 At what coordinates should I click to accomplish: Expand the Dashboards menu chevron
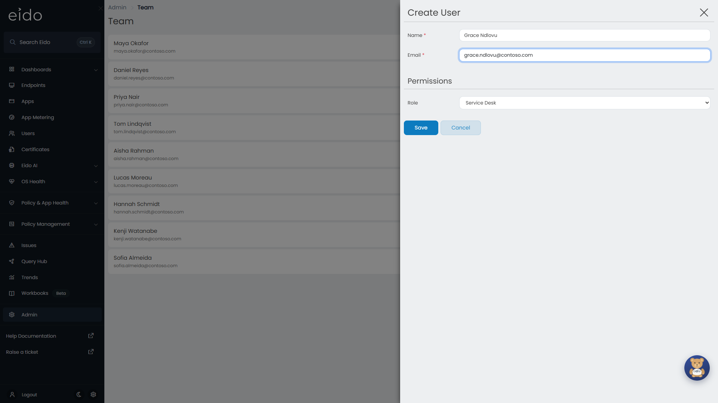(x=96, y=70)
